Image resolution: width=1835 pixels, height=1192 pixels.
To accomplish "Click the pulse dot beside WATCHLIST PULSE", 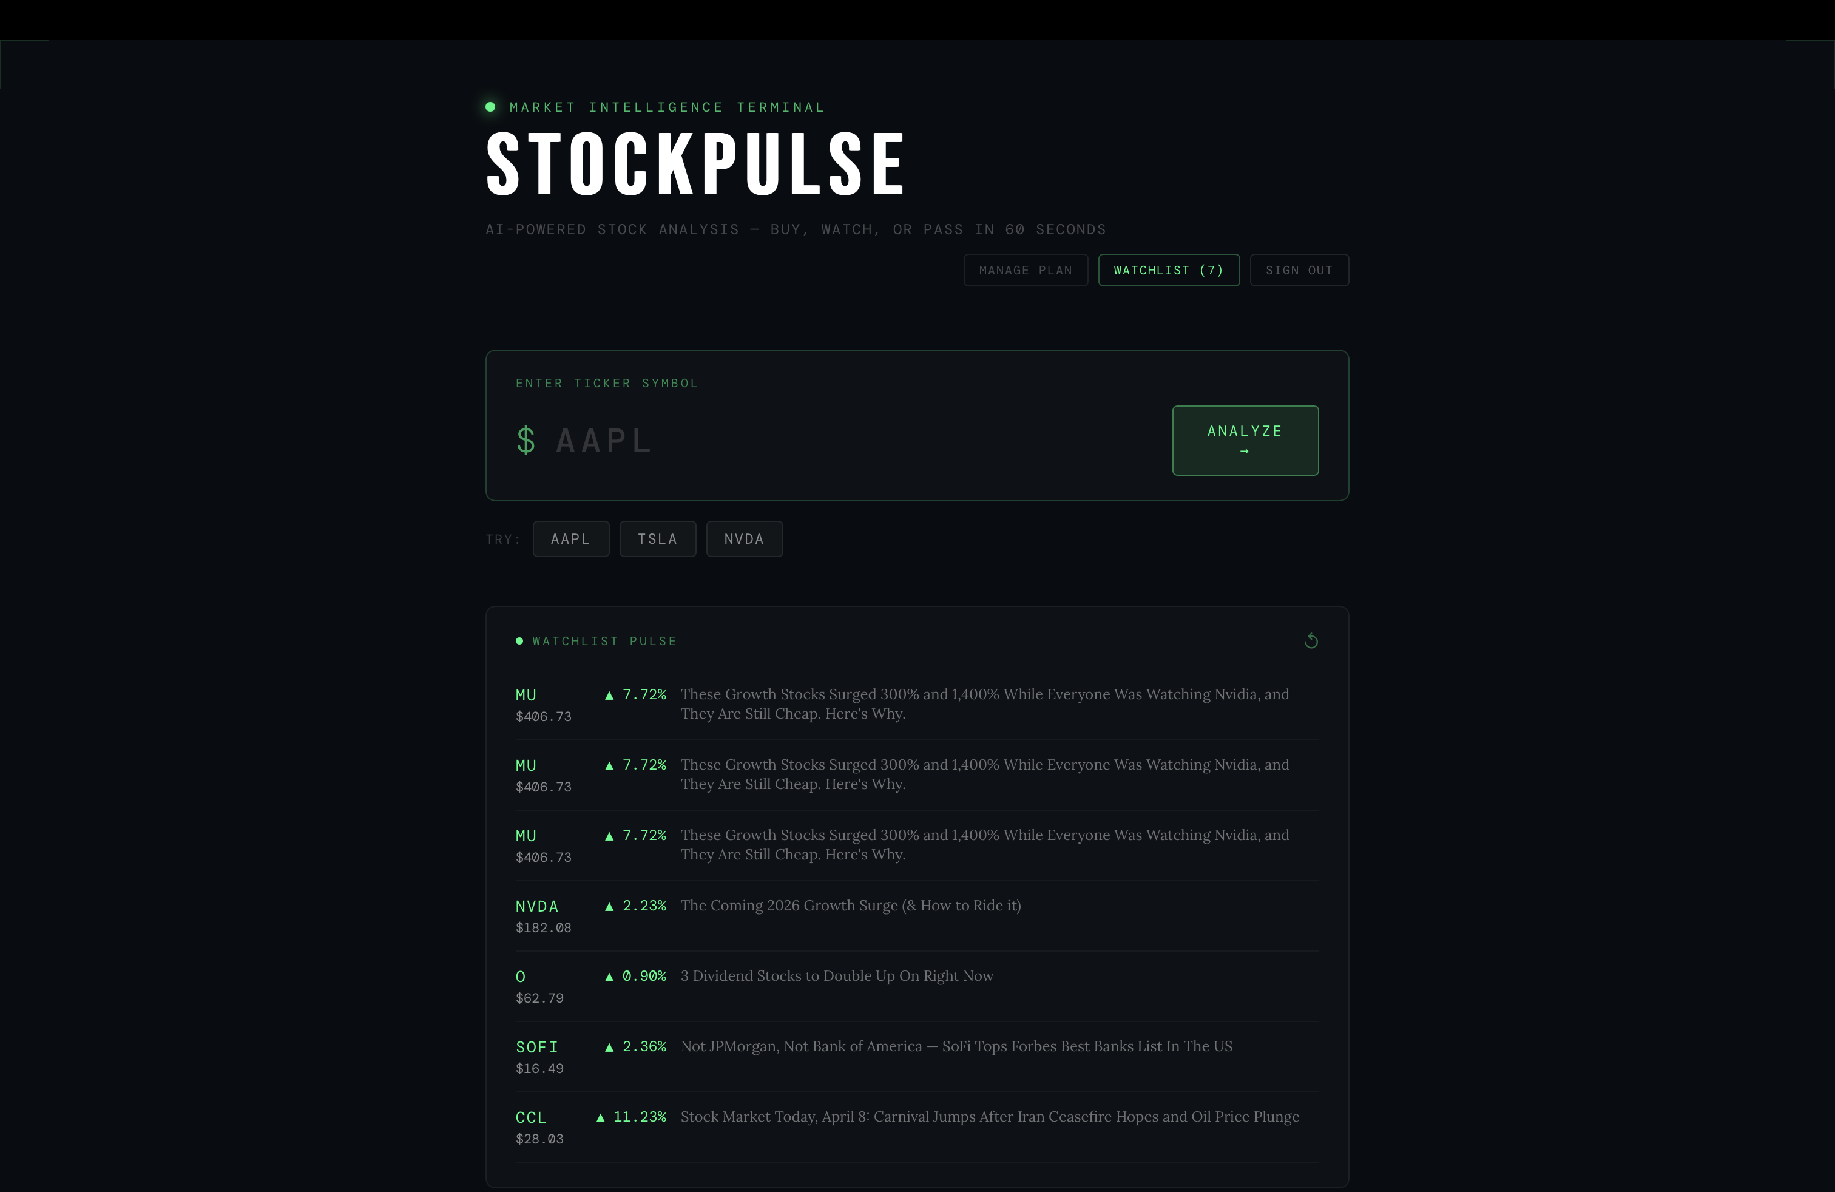I will click(x=519, y=641).
